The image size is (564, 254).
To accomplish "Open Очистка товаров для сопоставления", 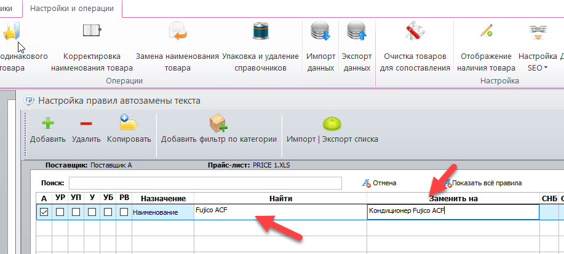I will click(x=415, y=47).
